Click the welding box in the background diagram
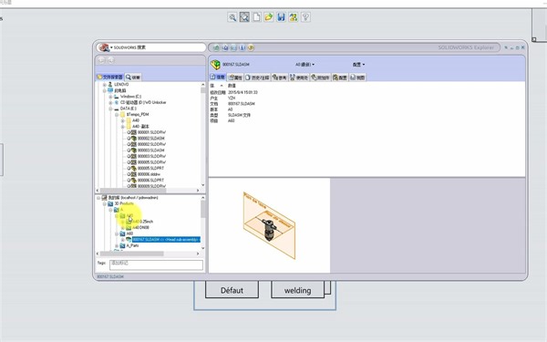 [297, 290]
